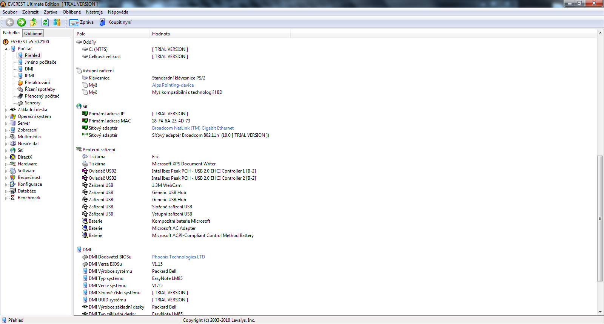The image size is (604, 324).
Task: Collapse the Počítač tree node
Action: (x=6, y=49)
